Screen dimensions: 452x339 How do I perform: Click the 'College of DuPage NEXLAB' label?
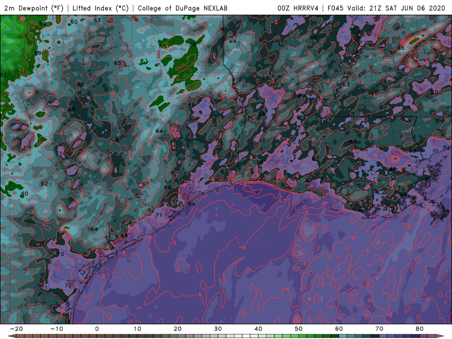182,8
